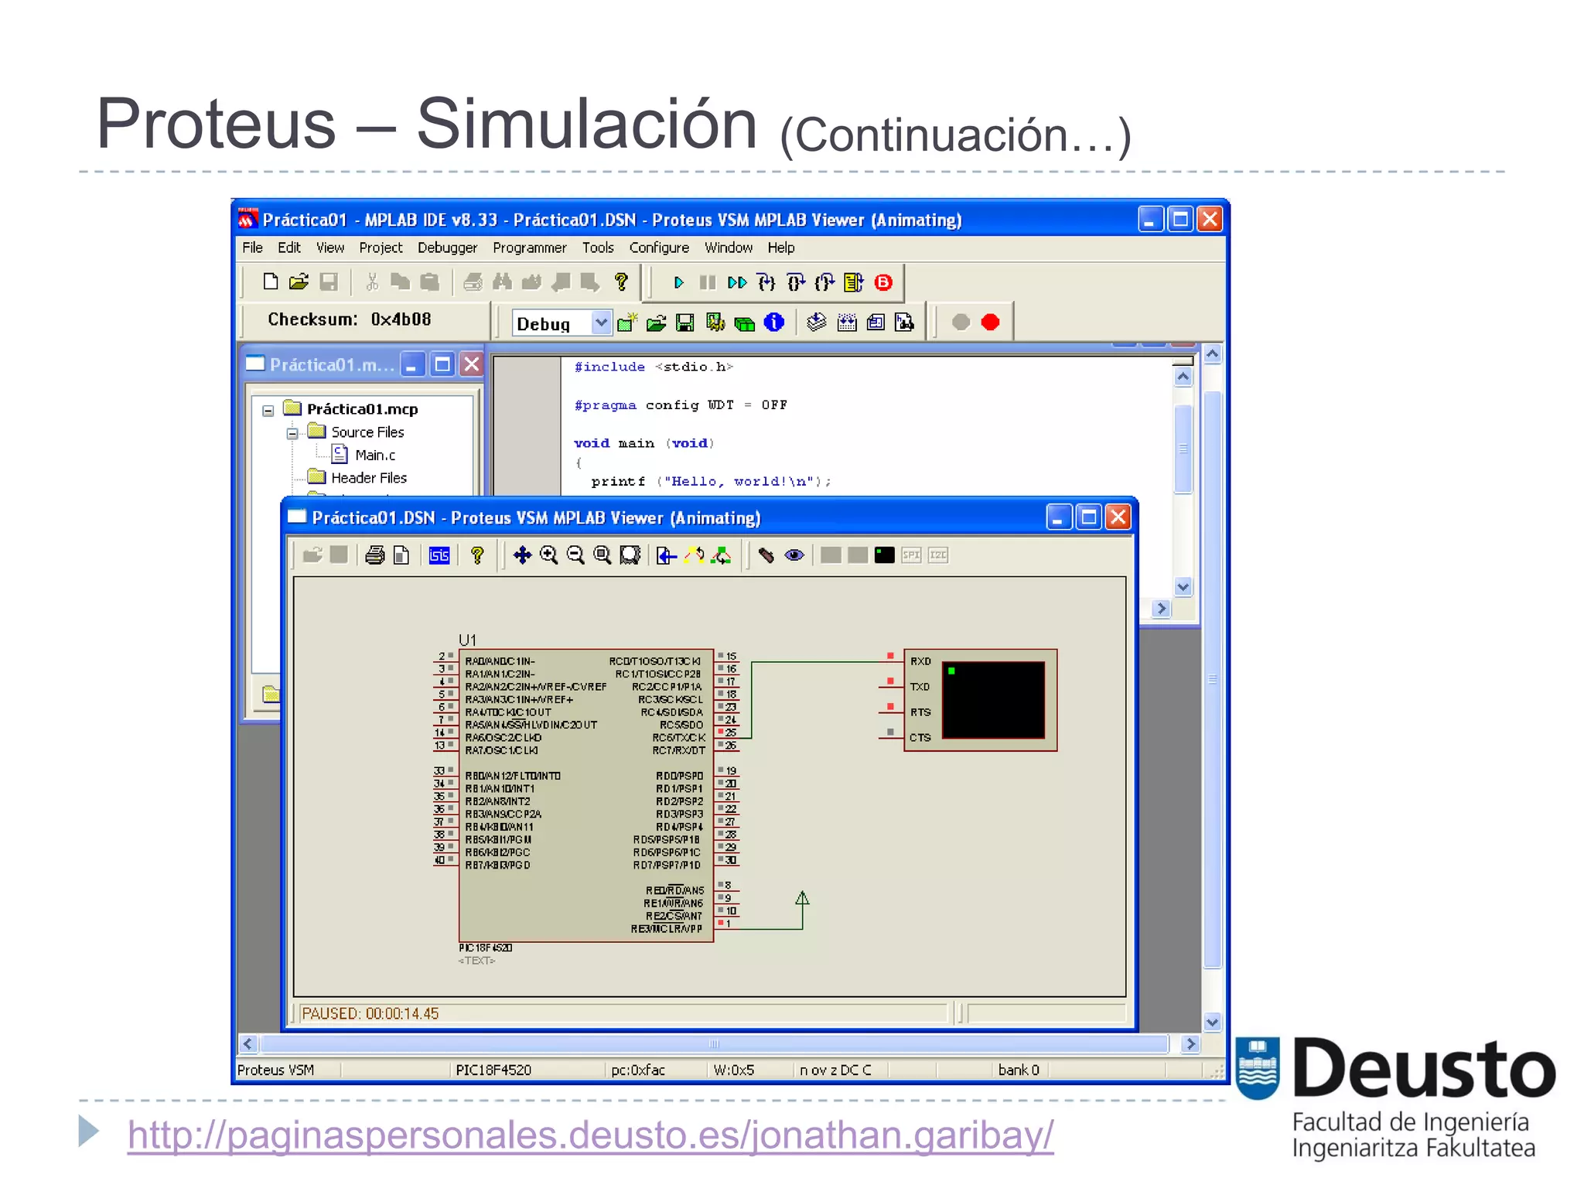Open the Configure menu
Viewport: 1584px width, 1188px height.
[659, 247]
